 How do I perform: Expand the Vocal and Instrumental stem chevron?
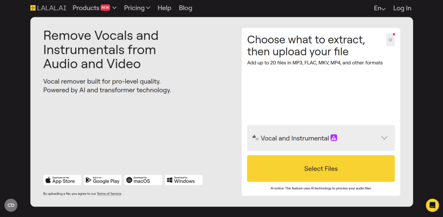(x=384, y=138)
